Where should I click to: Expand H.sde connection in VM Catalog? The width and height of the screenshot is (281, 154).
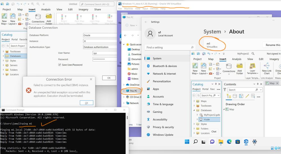[197, 119]
